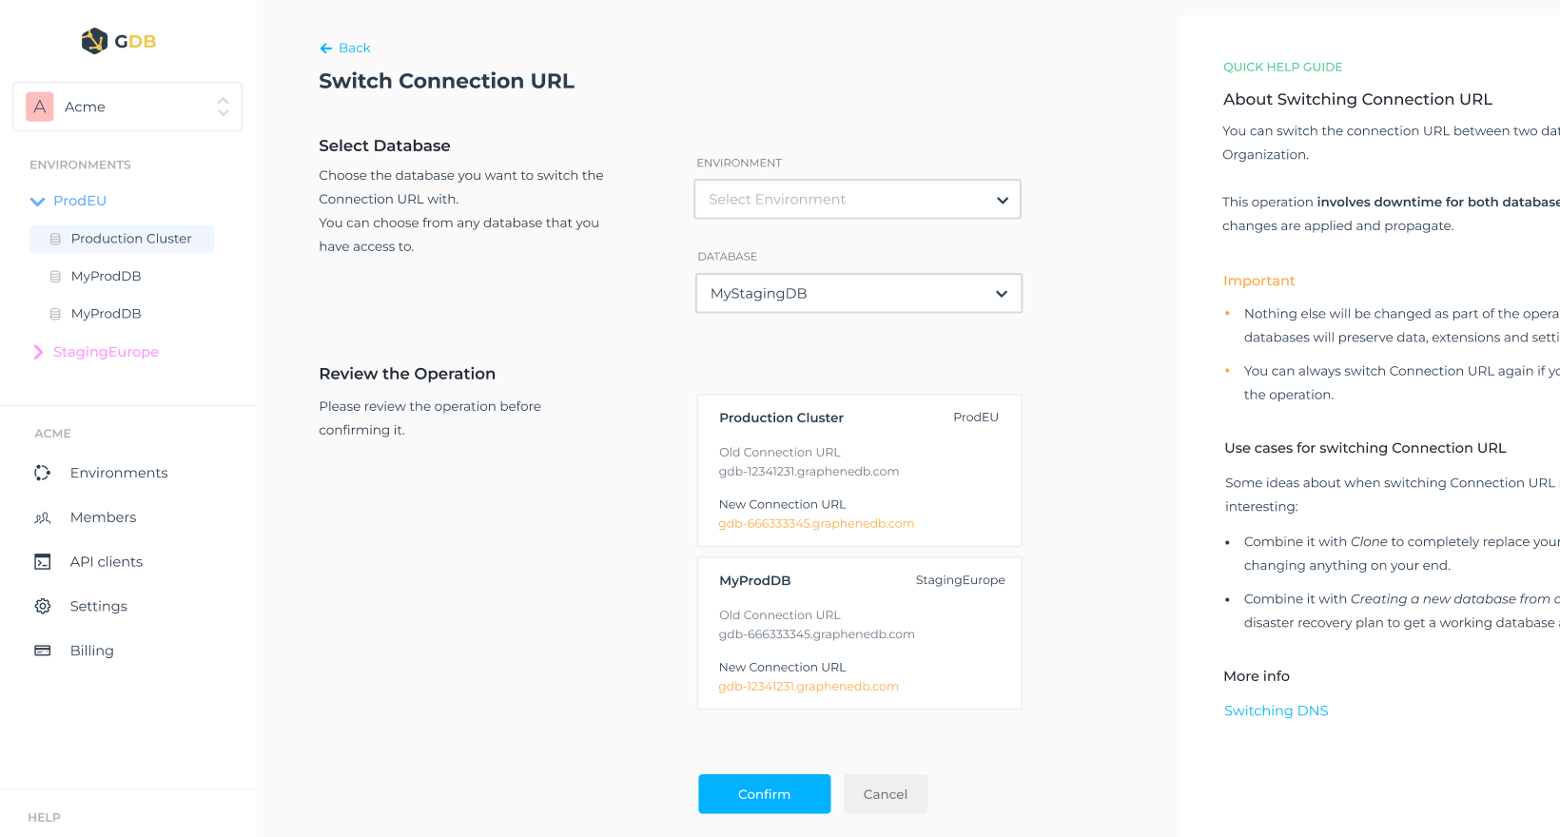Click the Acme organization avatar icon
The height and width of the screenshot is (837, 1560).
tap(40, 107)
